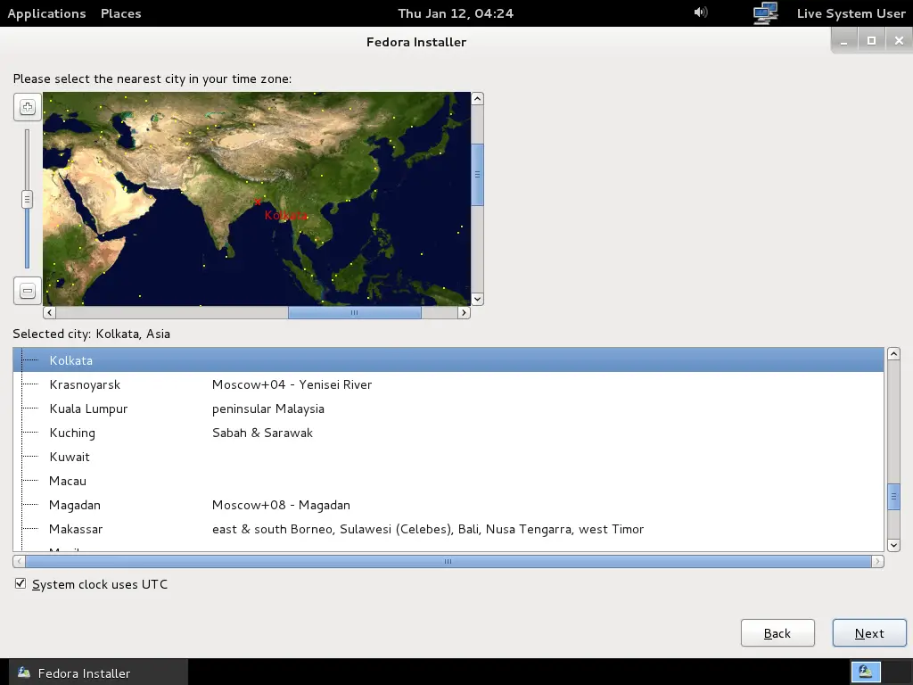The height and width of the screenshot is (685, 913).
Task: Open the volume control icon
Action: coord(701,12)
